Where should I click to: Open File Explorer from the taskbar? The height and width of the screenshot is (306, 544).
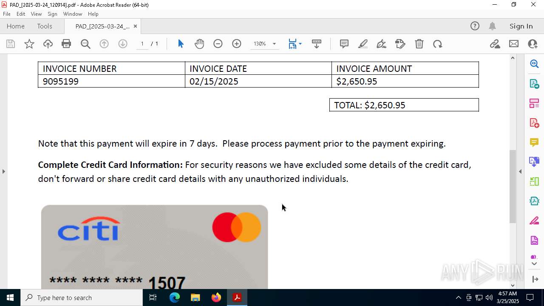point(195,297)
